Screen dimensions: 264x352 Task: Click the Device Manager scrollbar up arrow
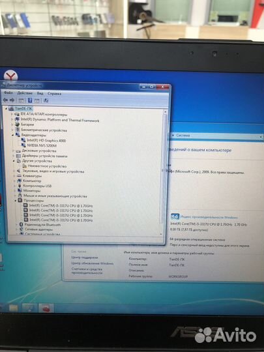[165, 111]
